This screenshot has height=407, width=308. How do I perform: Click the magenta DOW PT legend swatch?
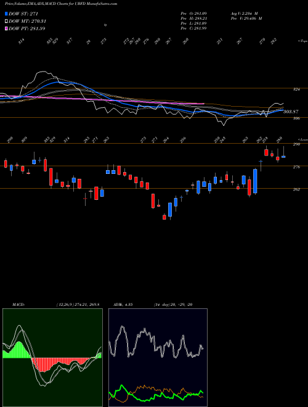click(x=6, y=28)
